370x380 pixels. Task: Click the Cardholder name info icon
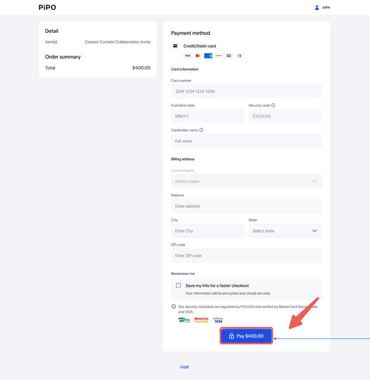click(201, 130)
